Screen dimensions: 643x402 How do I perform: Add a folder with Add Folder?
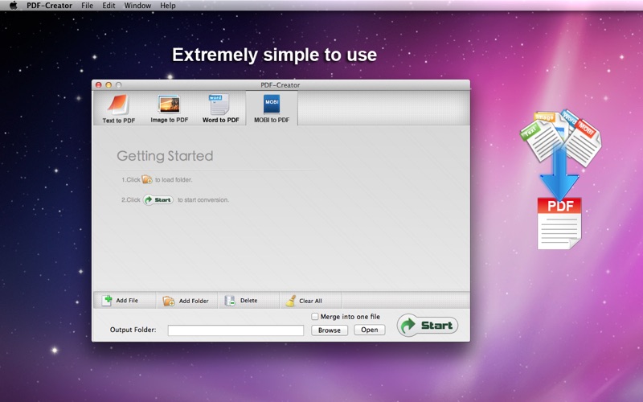pyautogui.click(x=186, y=301)
